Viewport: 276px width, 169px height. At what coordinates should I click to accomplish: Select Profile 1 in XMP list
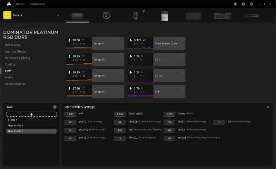[x=13, y=120]
